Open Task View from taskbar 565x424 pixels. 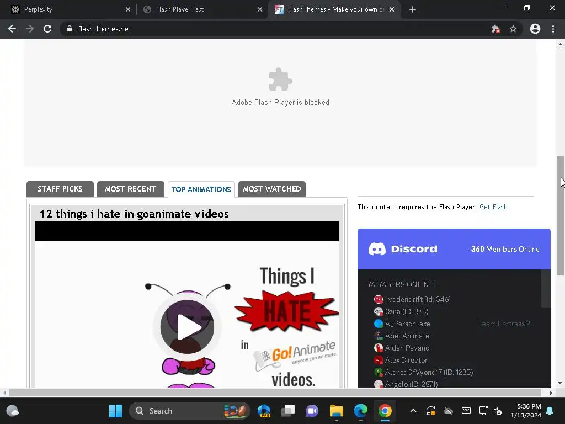288,411
